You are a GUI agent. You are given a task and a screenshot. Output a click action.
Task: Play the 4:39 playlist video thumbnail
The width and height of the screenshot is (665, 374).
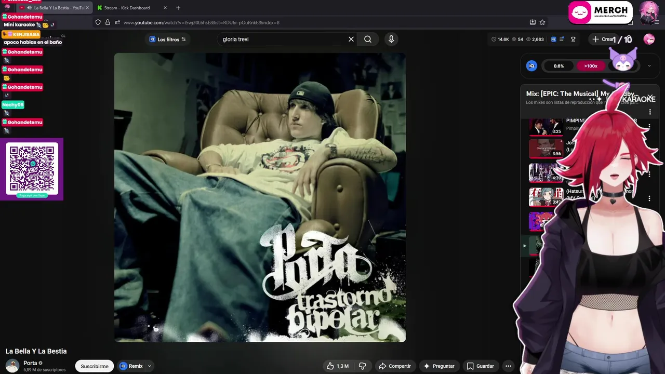(546, 173)
